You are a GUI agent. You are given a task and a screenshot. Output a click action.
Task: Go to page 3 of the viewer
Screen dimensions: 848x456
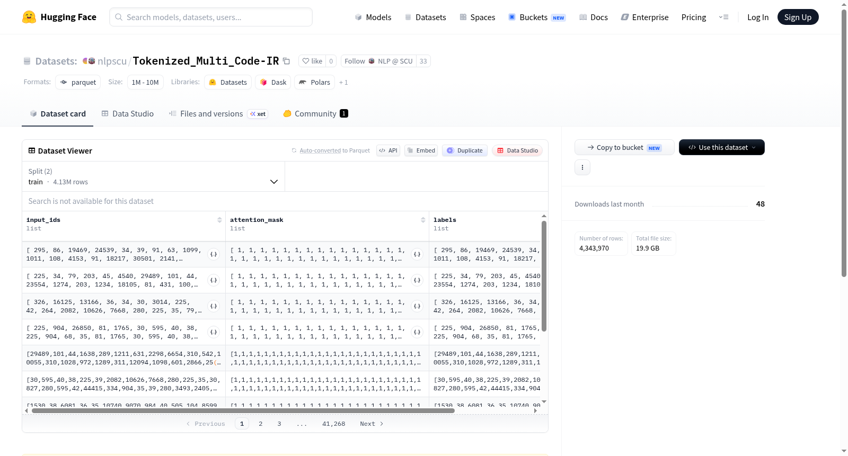(x=279, y=424)
